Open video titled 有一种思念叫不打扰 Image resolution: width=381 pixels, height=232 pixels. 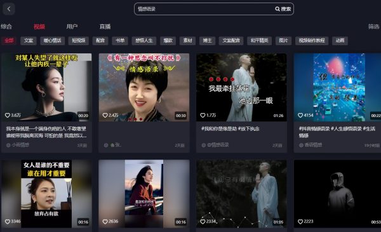tap(144, 87)
